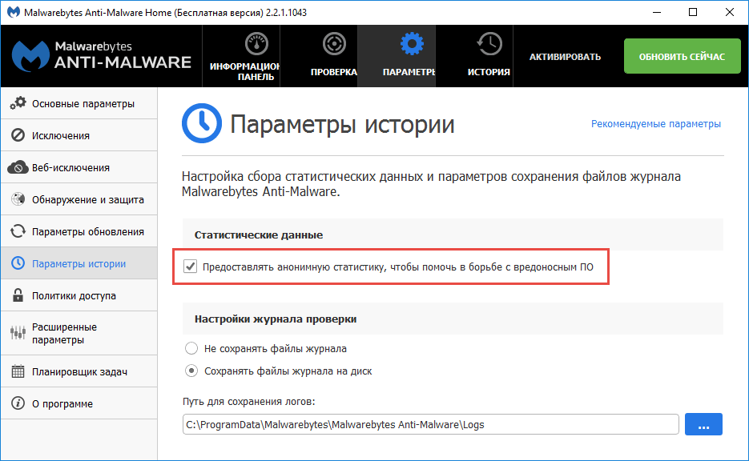The image size is (749, 461).
Task: Click the Обновить сейчас button
Action: coord(682,56)
